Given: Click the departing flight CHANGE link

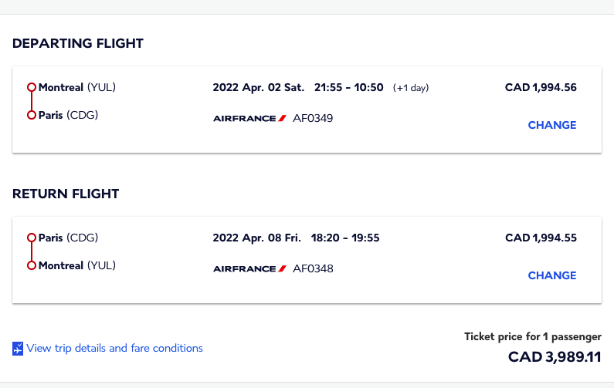Looking at the screenshot, I should pyautogui.click(x=551, y=125).
